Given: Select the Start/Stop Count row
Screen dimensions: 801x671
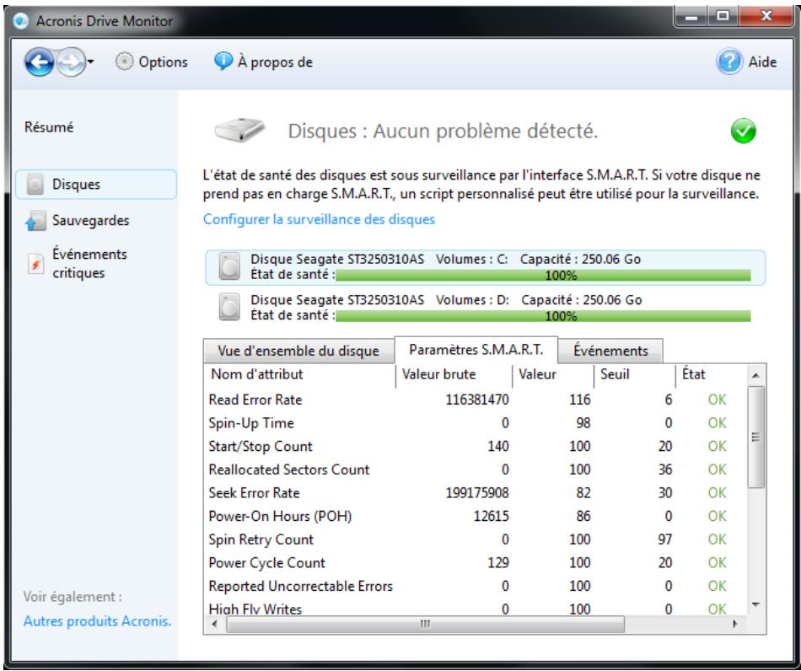Looking at the screenshot, I should coord(475,446).
